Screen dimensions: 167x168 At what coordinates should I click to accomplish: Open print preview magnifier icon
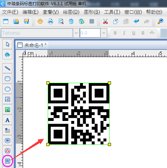pyautogui.click(x=61, y=21)
